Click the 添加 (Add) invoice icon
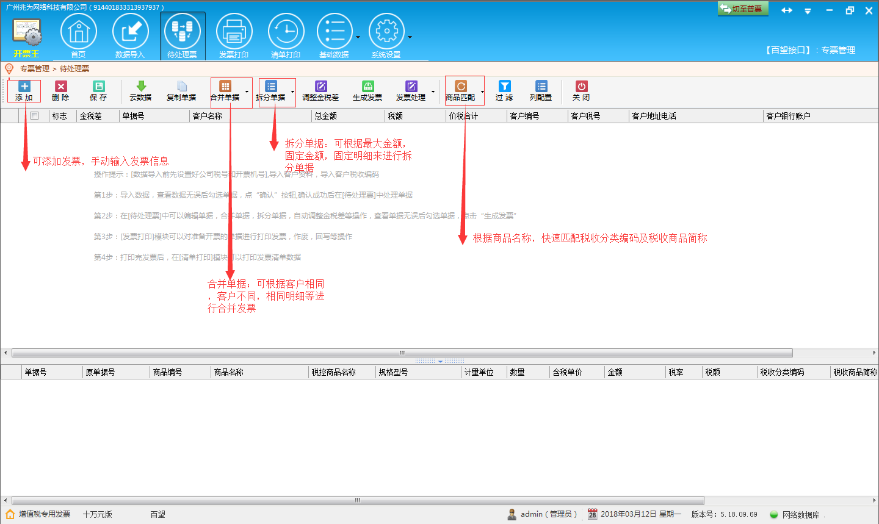 point(24,90)
